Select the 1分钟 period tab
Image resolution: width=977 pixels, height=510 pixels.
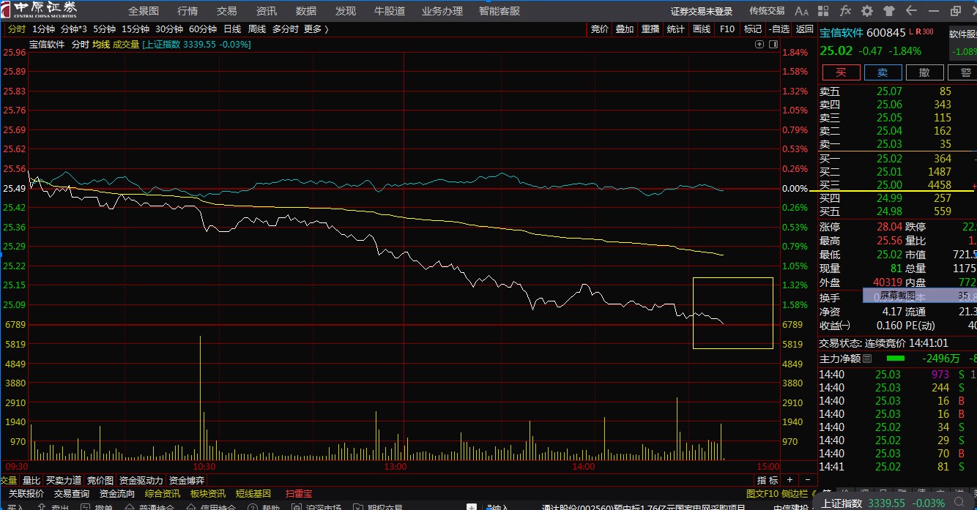pyautogui.click(x=43, y=29)
